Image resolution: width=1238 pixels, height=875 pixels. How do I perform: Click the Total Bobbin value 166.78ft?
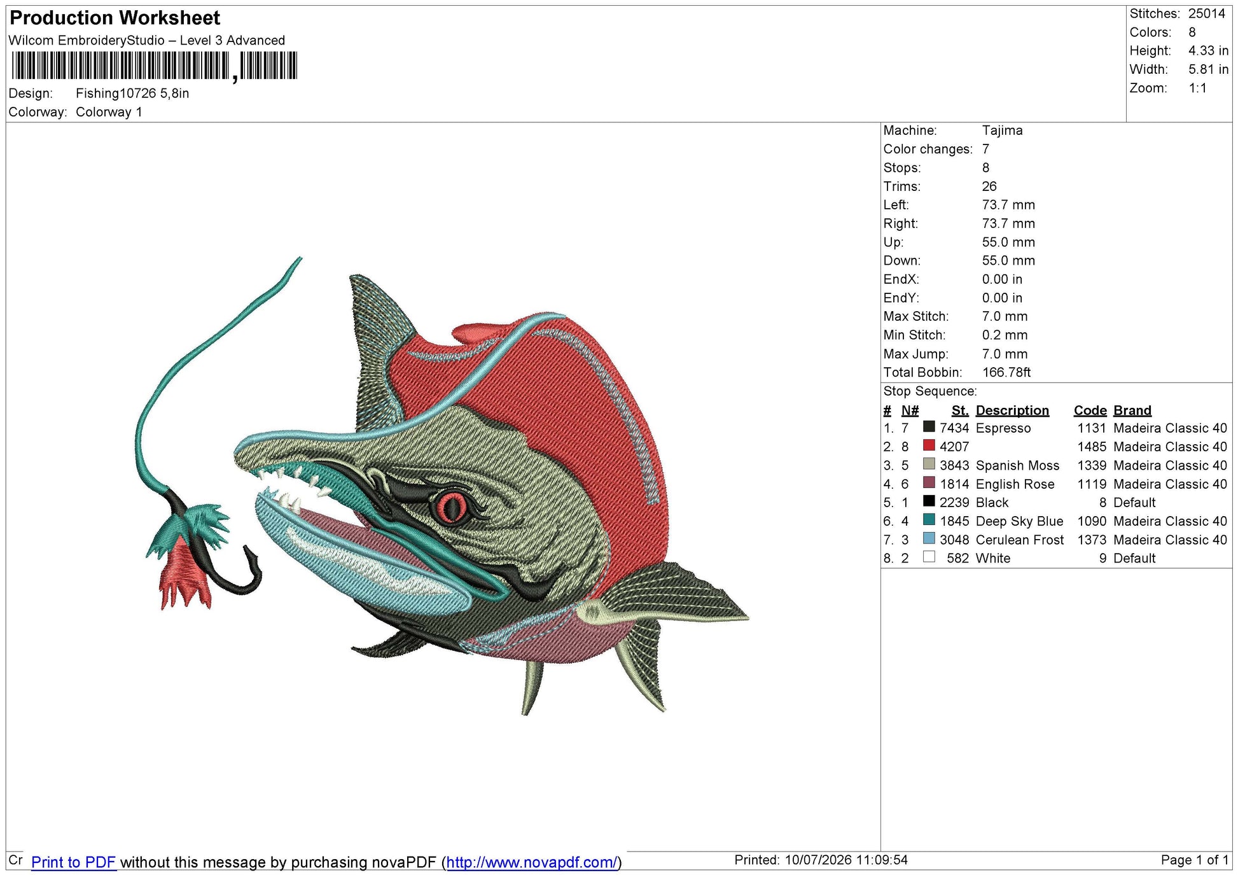click(1006, 372)
